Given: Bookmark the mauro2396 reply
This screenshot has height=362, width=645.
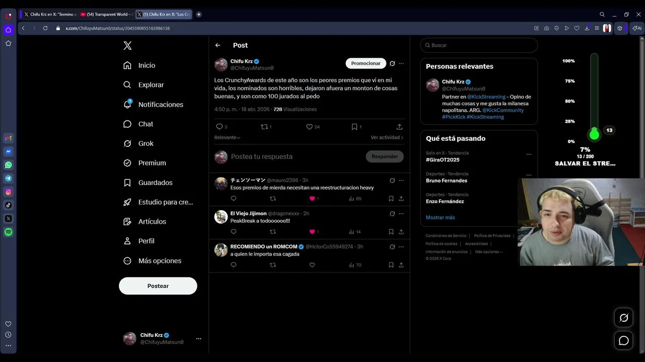Looking at the screenshot, I should pyautogui.click(x=391, y=199).
